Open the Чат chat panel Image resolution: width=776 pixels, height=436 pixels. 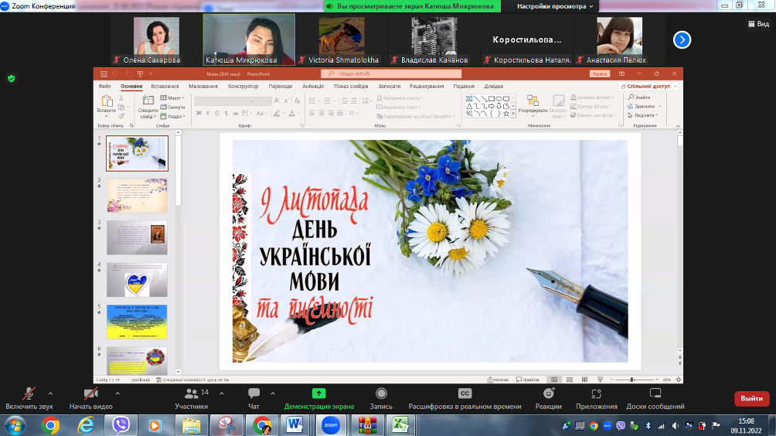pyautogui.click(x=254, y=394)
